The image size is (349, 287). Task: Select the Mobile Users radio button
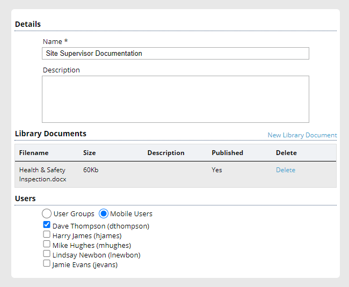click(x=104, y=214)
